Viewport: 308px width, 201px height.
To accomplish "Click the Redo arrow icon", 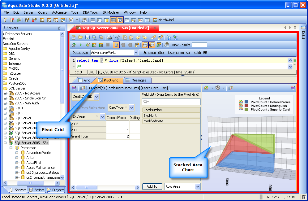I will (x=145, y=37).
